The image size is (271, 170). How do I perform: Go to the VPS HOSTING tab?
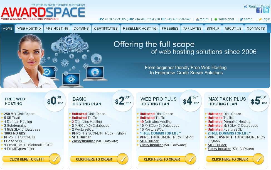tap(57, 28)
